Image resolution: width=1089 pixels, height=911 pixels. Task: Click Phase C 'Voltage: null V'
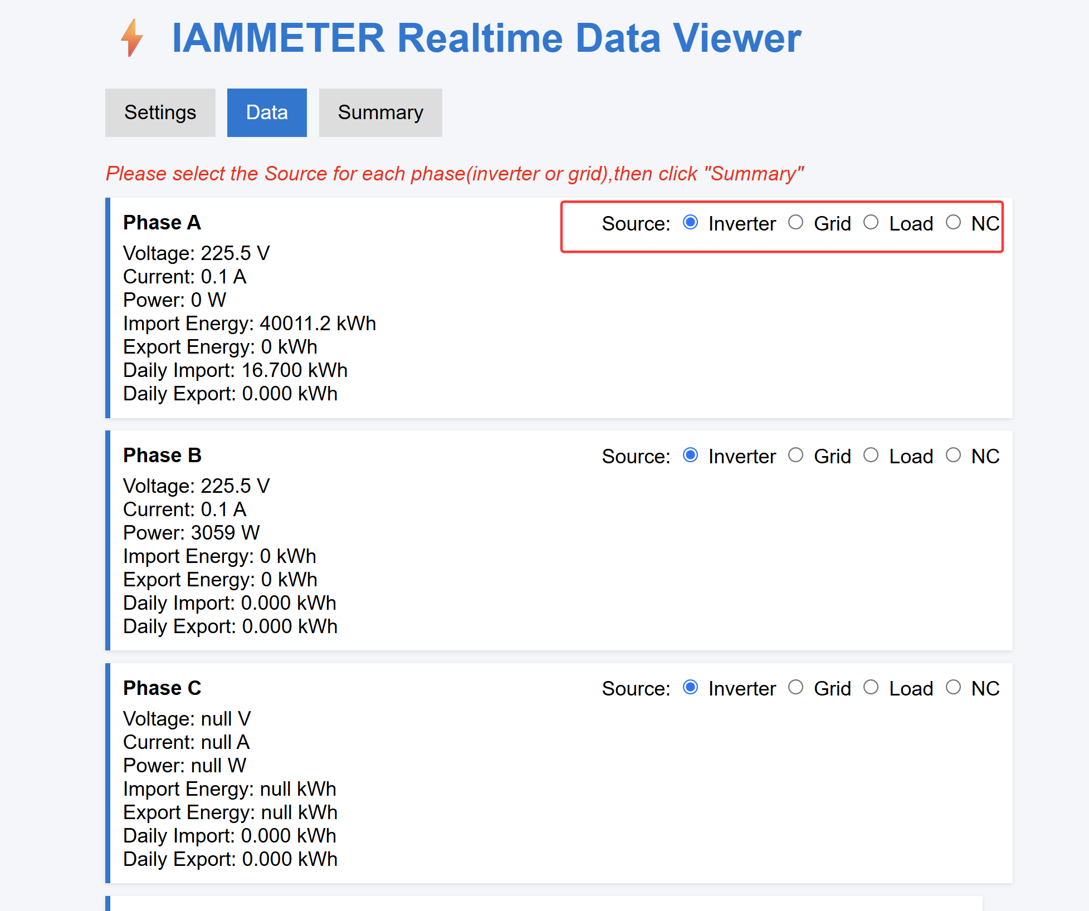(x=187, y=719)
